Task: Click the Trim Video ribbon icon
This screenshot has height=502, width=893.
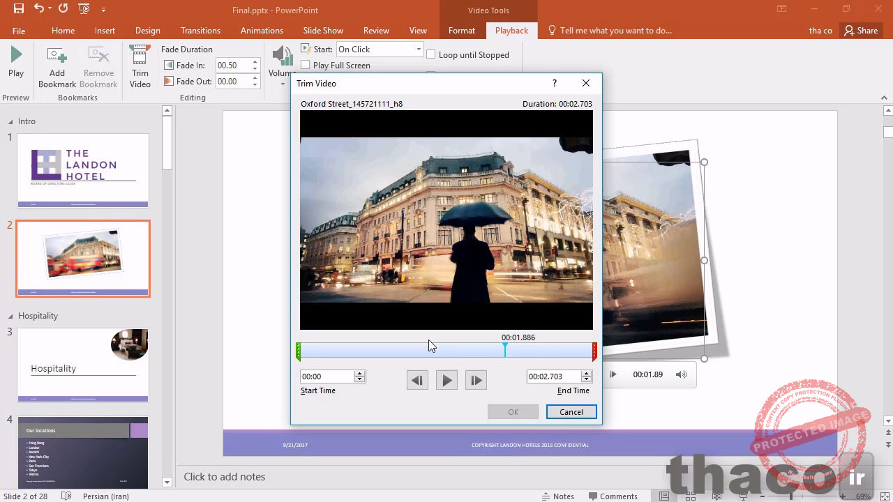Action: click(x=140, y=55)
